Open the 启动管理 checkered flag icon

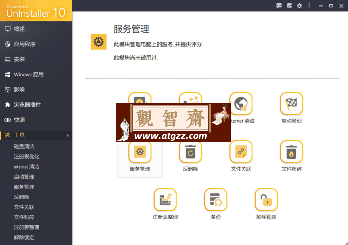tap(291, 104)
